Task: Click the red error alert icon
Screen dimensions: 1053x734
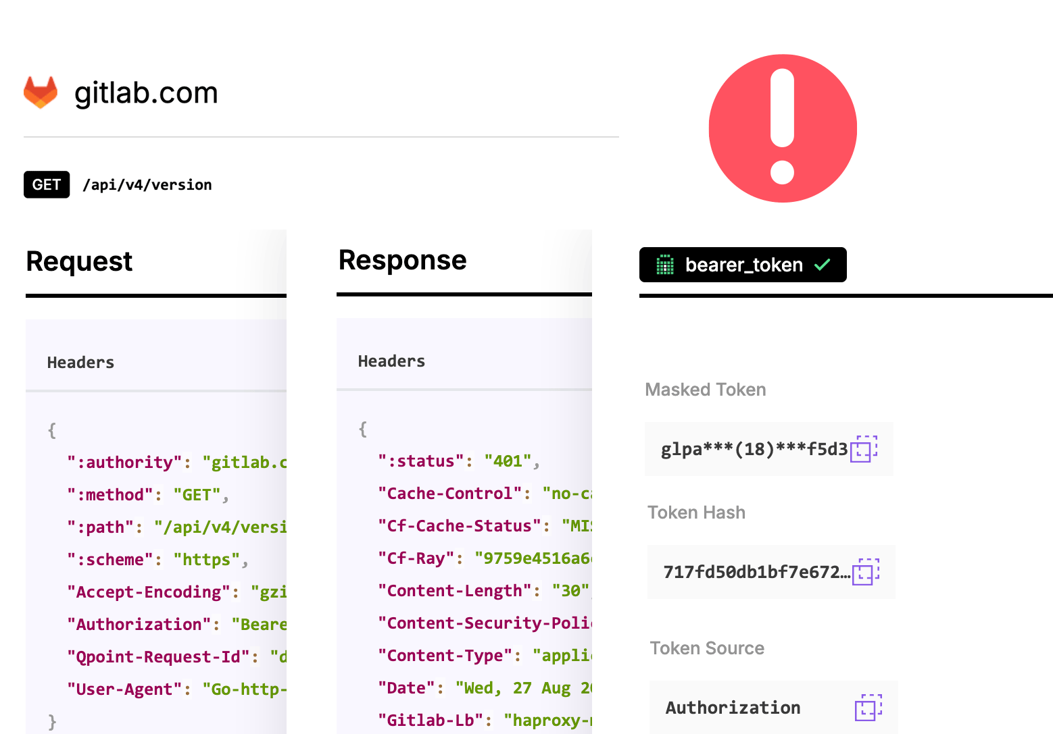Action: 782,128
